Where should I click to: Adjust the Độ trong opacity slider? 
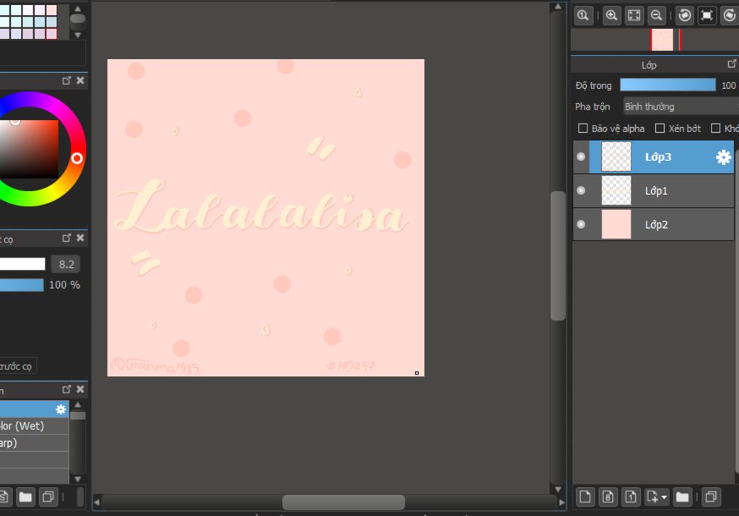point(668,85)
